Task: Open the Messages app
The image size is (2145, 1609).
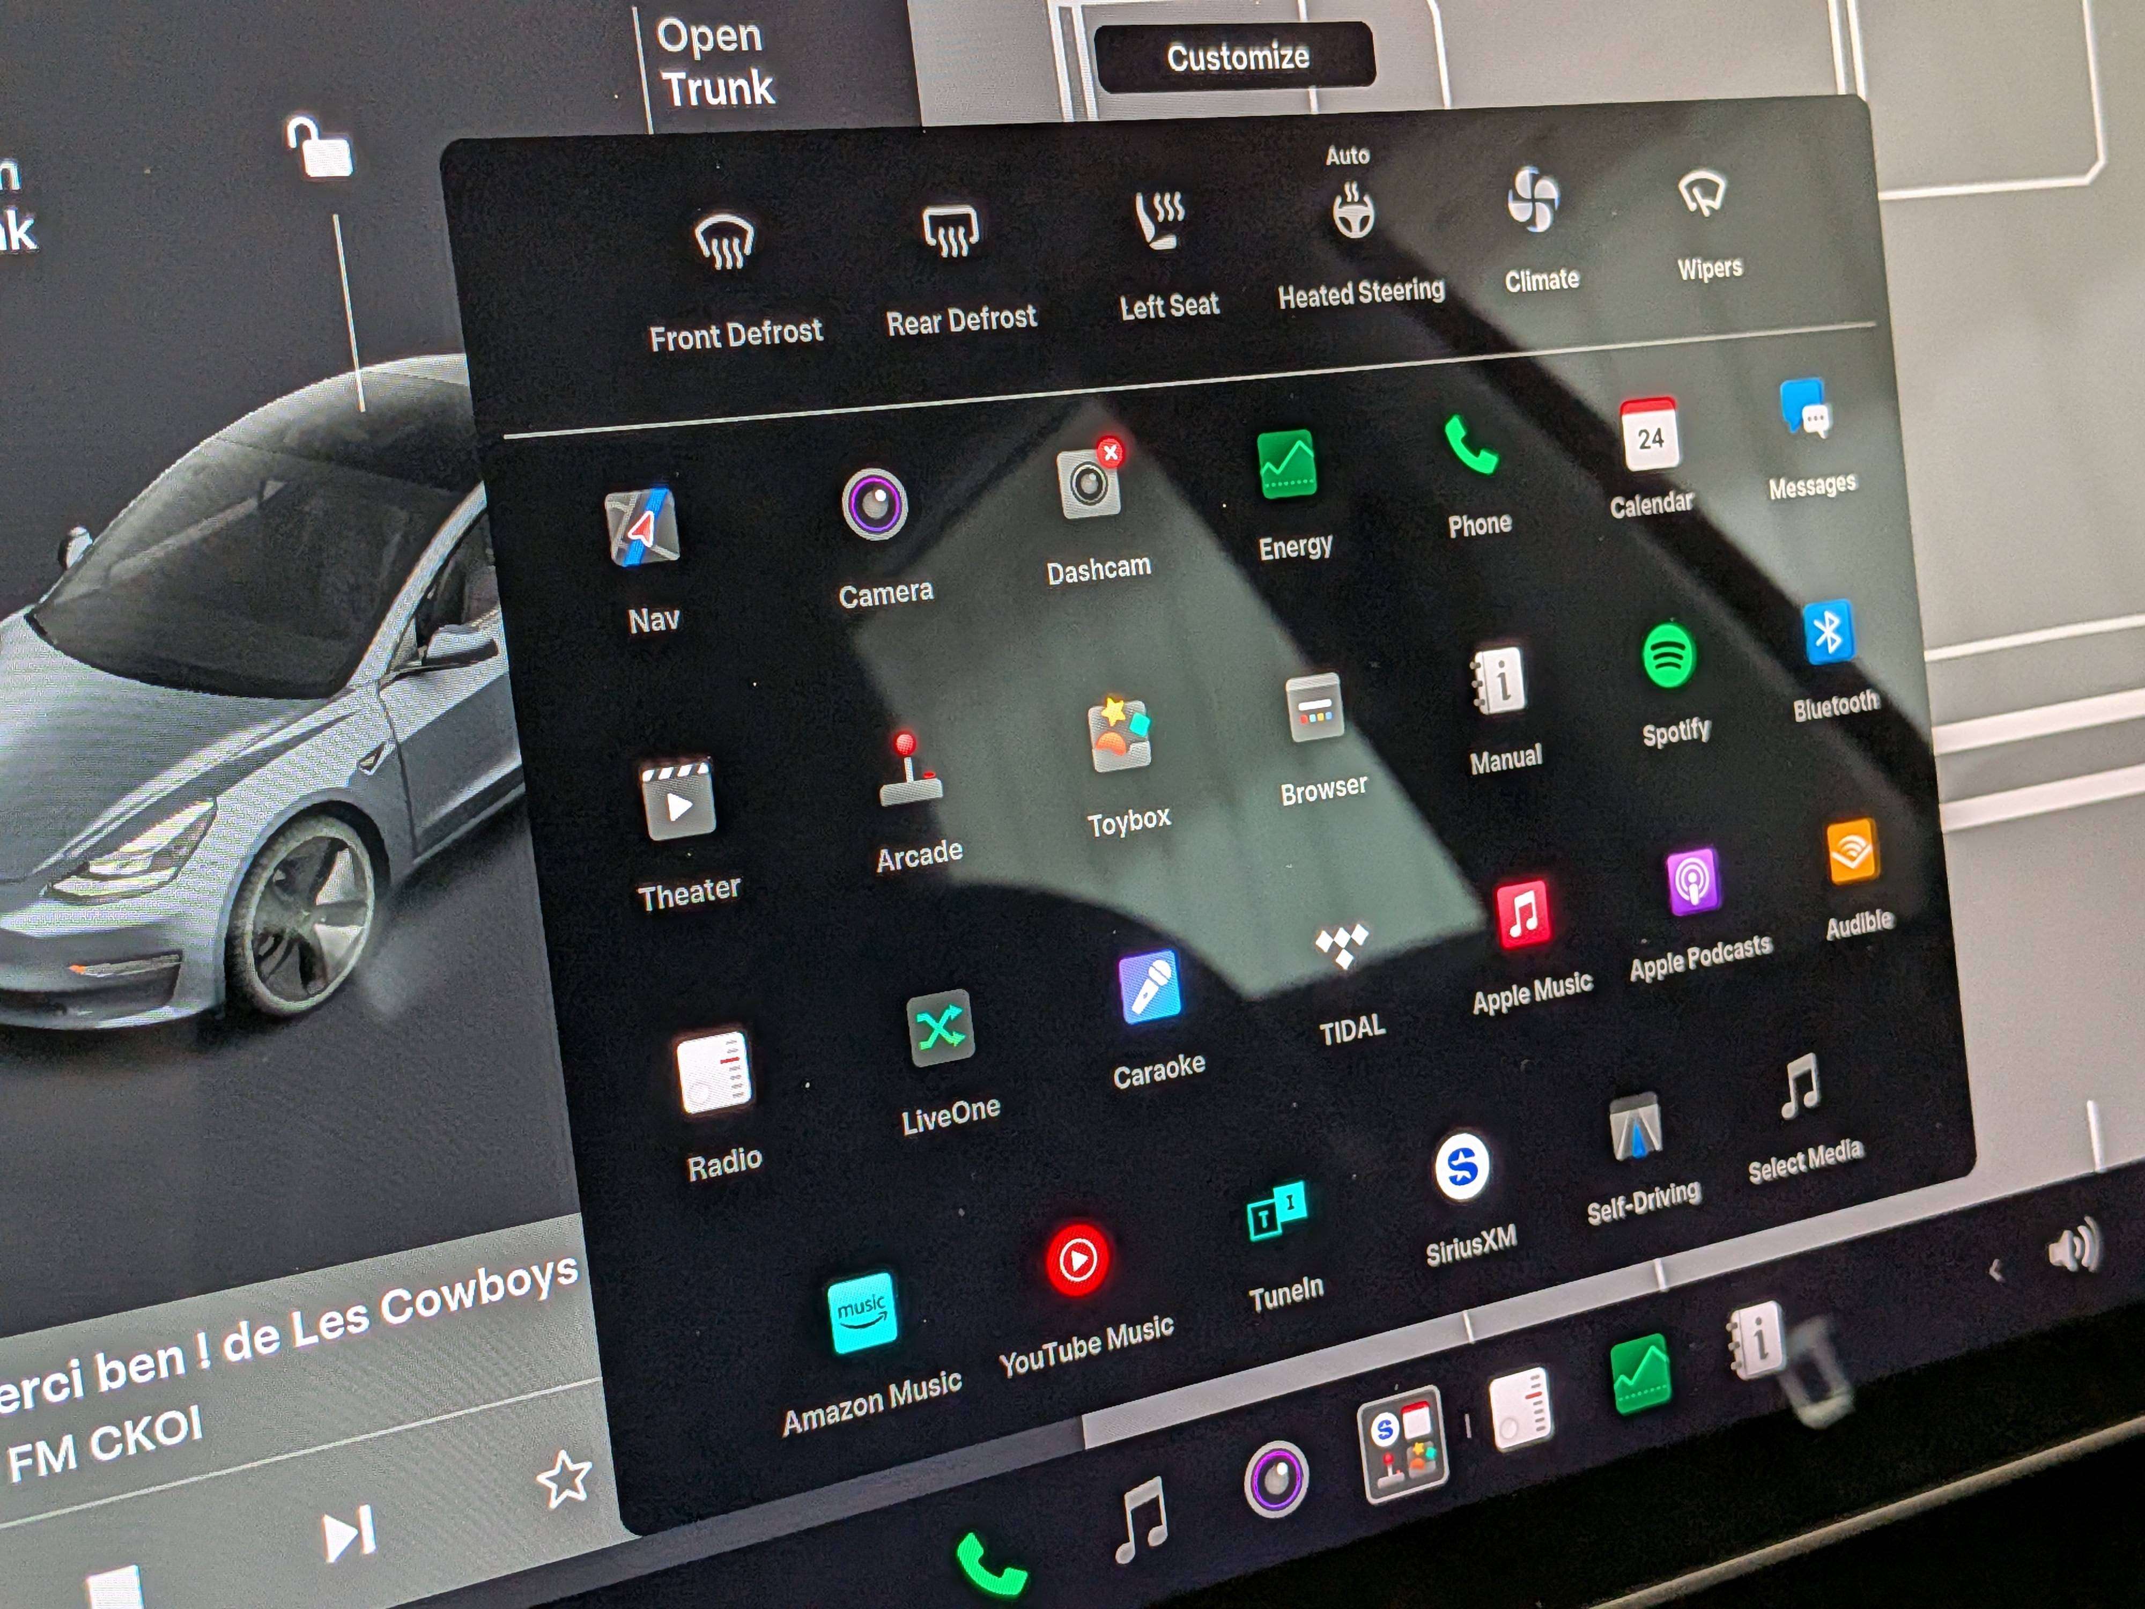Action: 1804,407
